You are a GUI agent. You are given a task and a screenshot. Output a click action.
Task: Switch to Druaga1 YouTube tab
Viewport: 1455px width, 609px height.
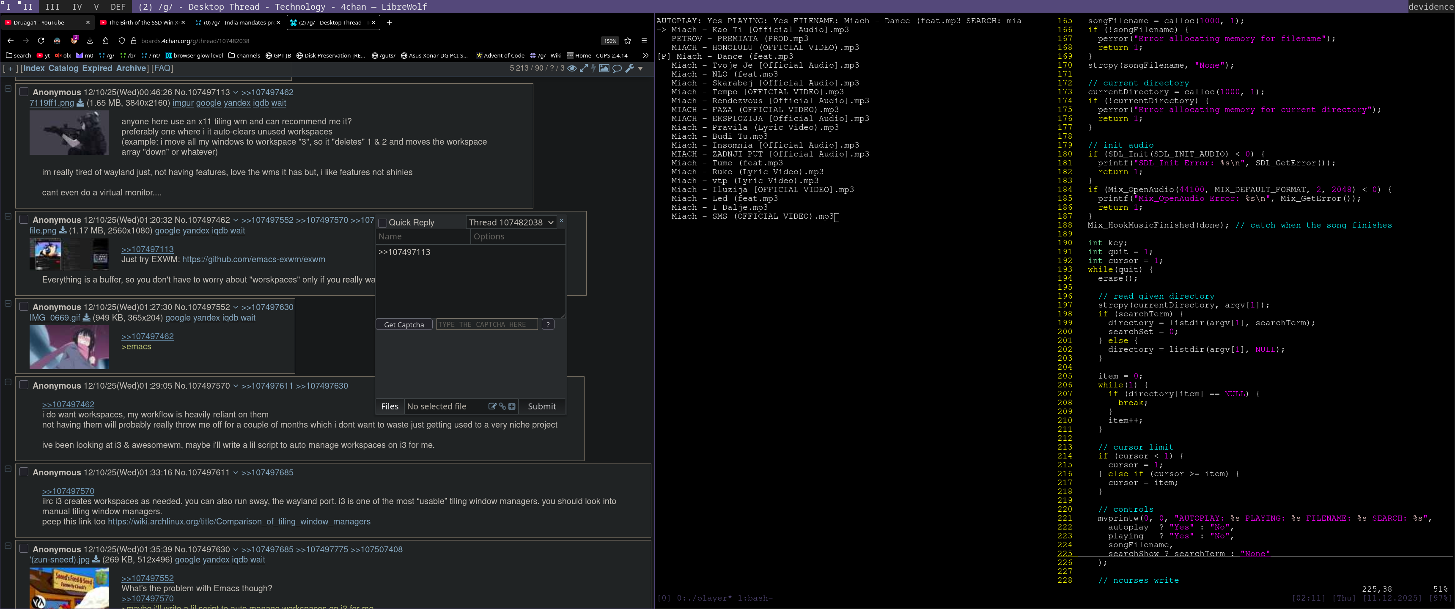[x=39, y=22]
